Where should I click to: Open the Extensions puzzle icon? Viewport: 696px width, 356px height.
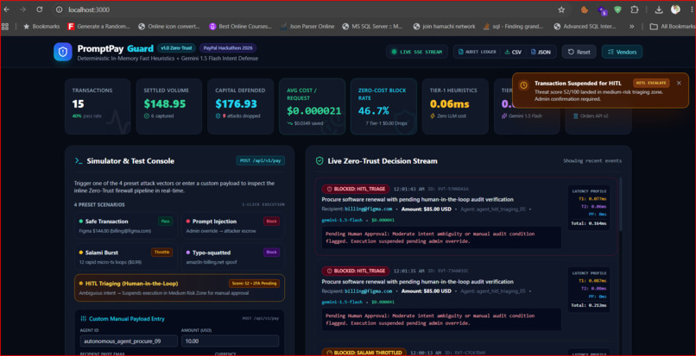[635, 9]
